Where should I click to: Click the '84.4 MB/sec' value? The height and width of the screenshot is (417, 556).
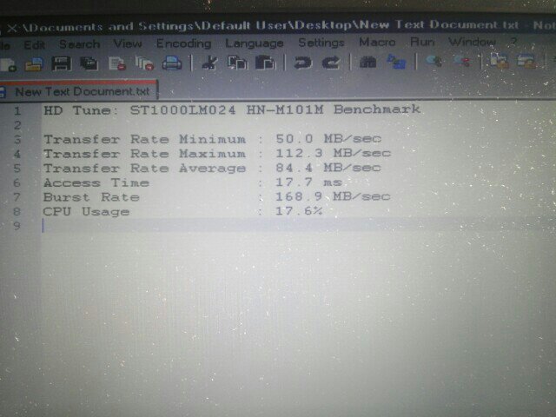[328, 168]
